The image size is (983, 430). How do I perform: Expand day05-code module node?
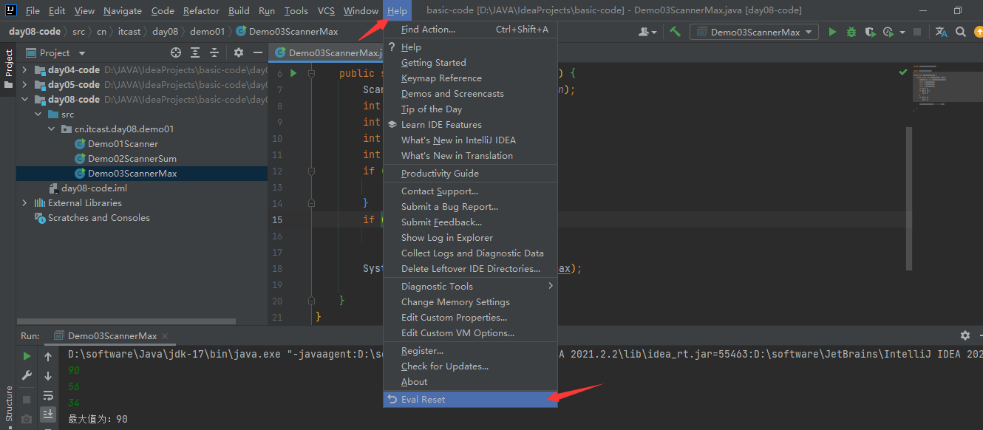pos(25,85)
